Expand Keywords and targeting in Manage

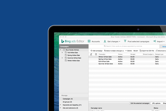pos(60,105)
